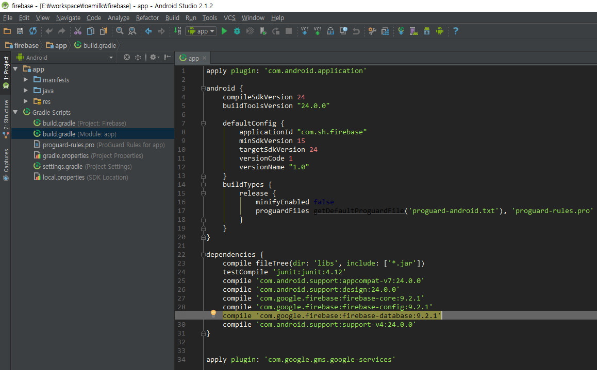The width and height of the screenshot is (597, 370).
Task: Click the AVD Manager device icon
Action: coord(414,31)
